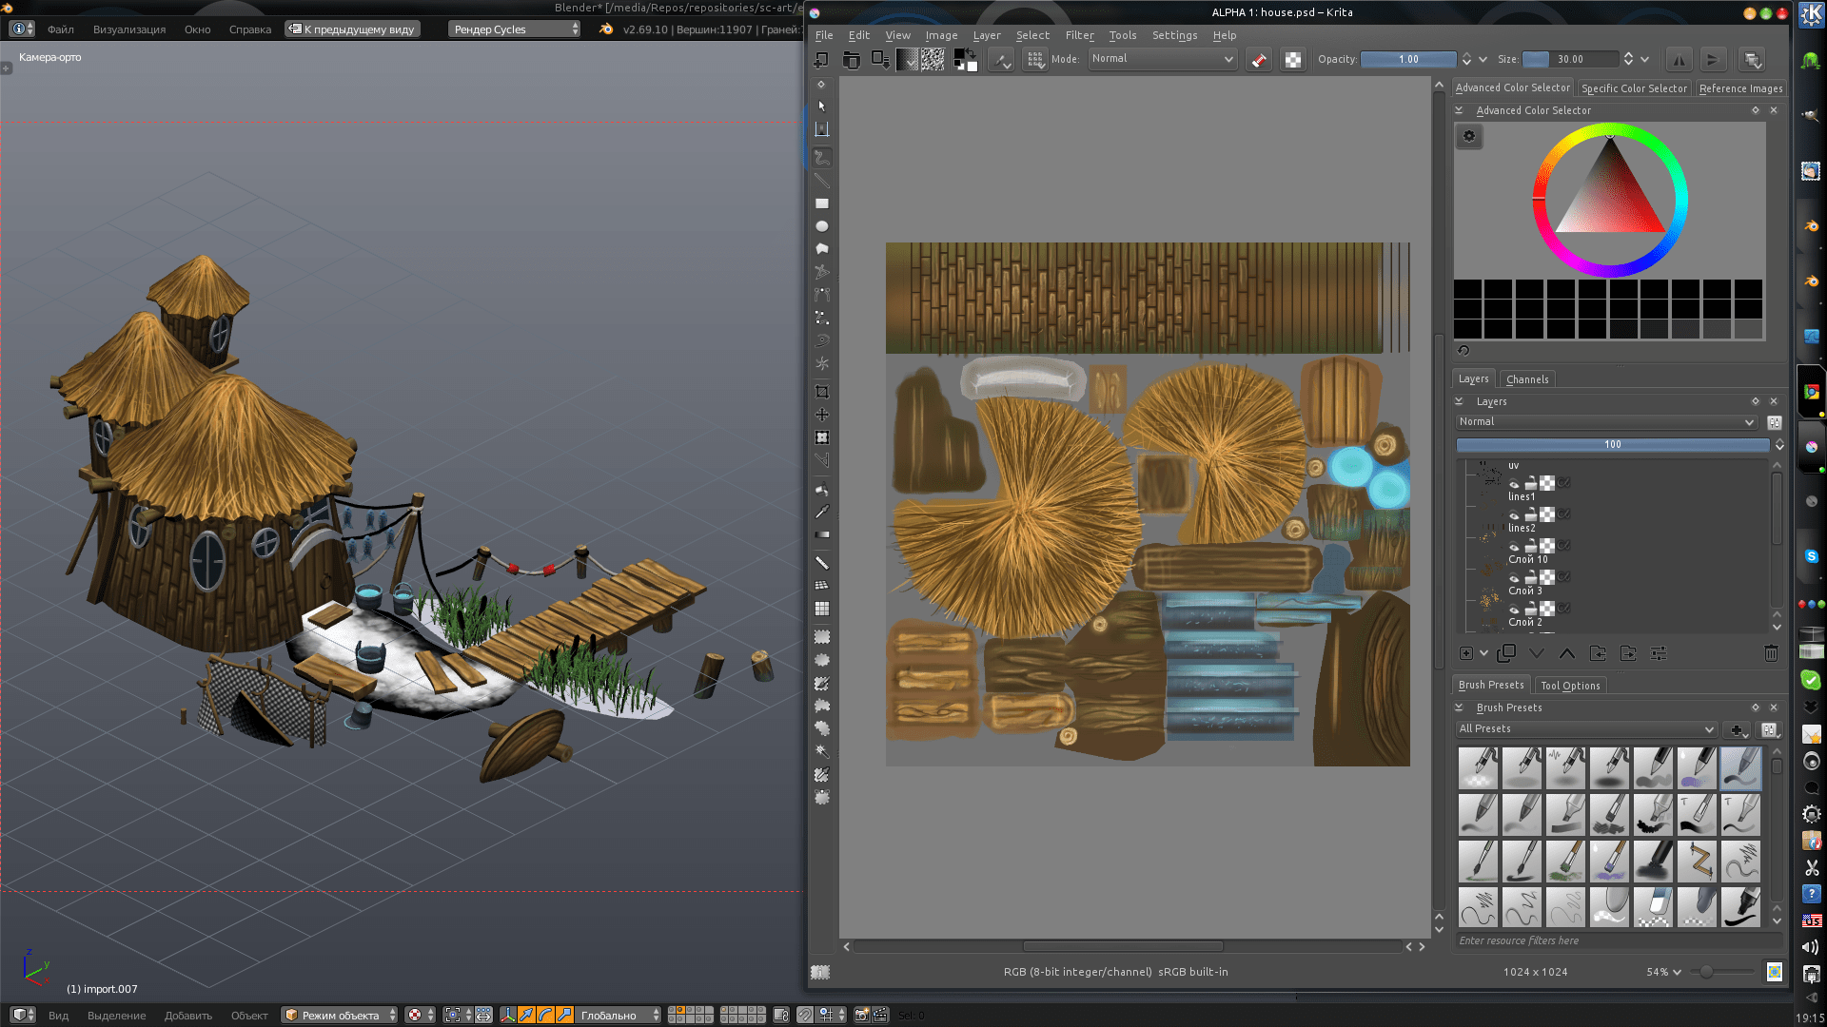Screen dimensions: 1827x1027
Task: Duplicate layer with the copy layer icon
Action: click(x=1506, y=653)
